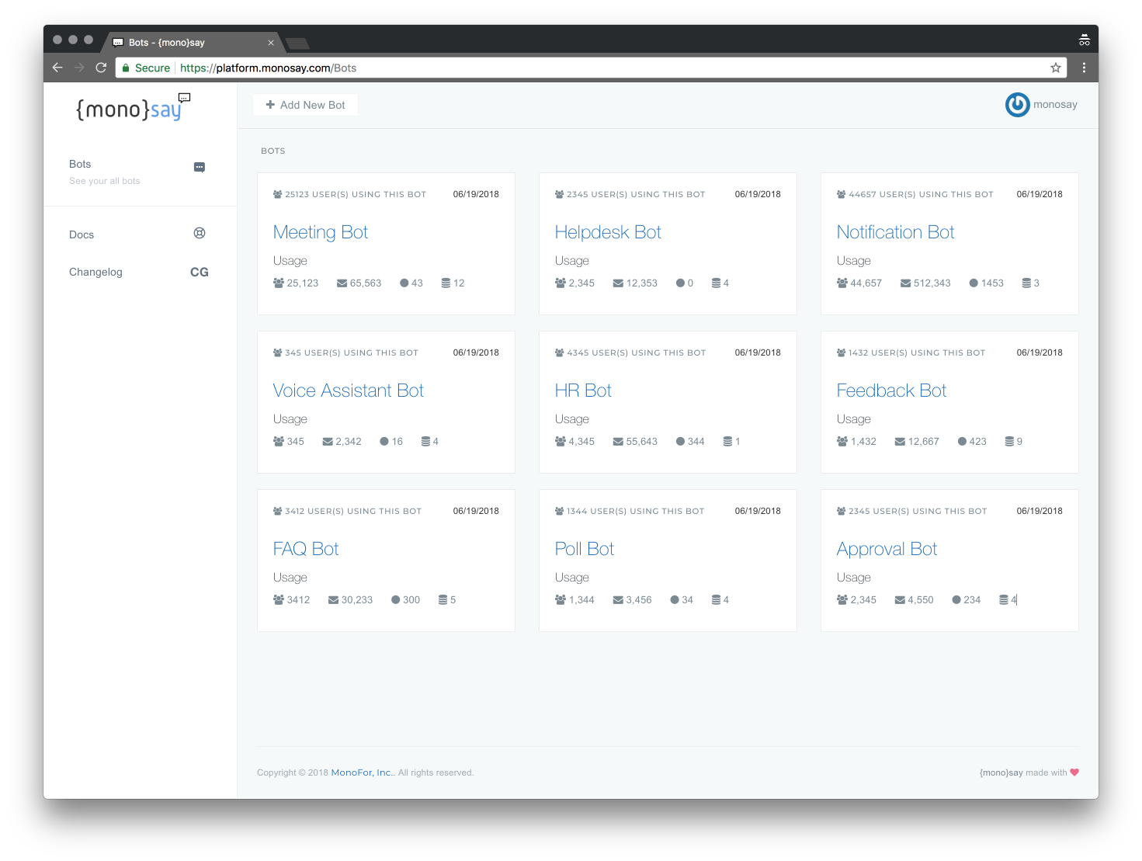Screen dimensions: 1142x861
Task: Click Meeting Bot envelope icon beside 65,563
Action: point(342,283)
